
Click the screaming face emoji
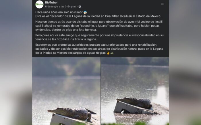(85, 12)
